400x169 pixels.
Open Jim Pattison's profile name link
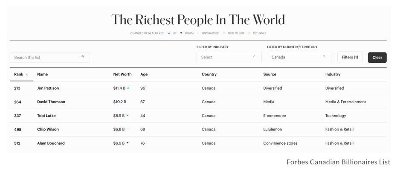click(48, 88)
